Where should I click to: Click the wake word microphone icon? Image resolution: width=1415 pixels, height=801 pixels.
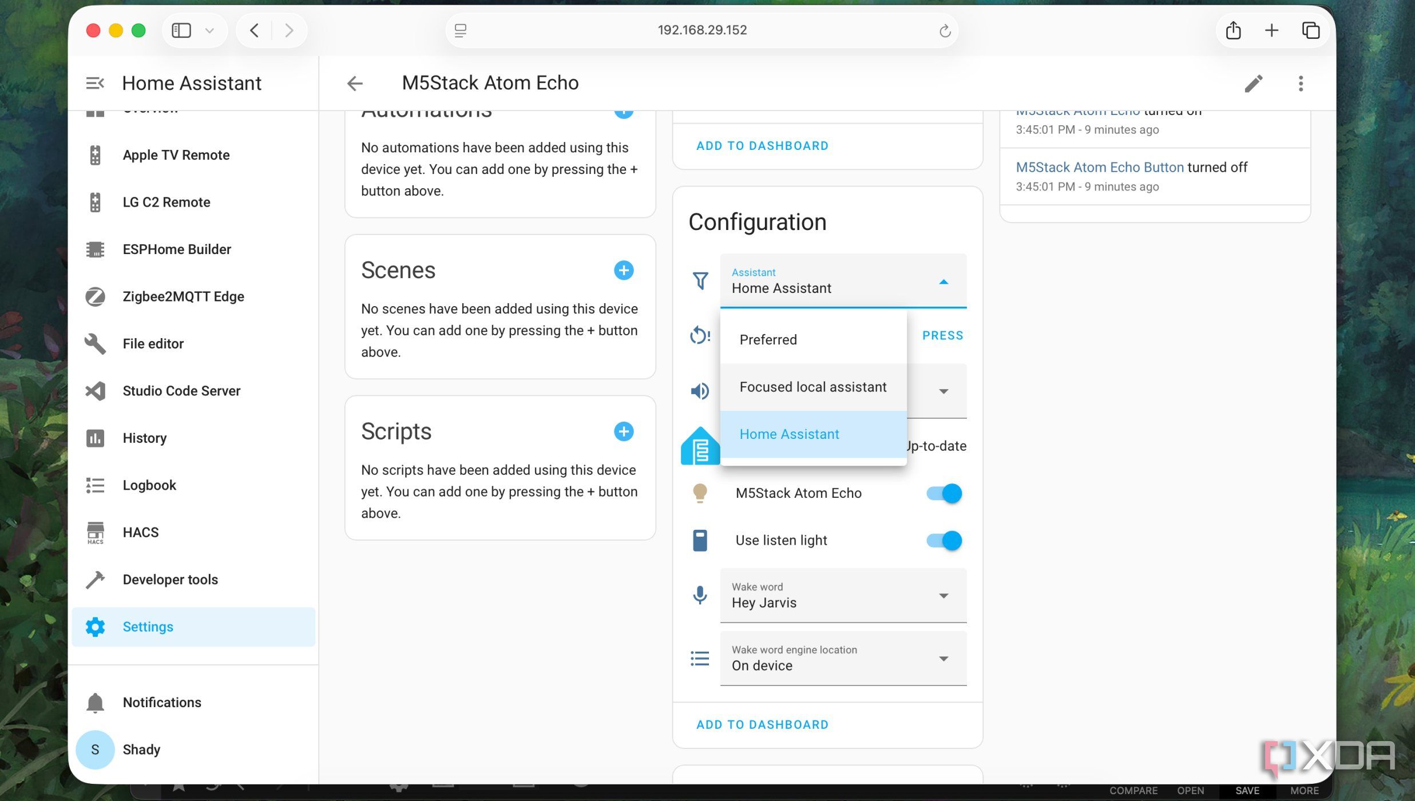tap(700, 596)
